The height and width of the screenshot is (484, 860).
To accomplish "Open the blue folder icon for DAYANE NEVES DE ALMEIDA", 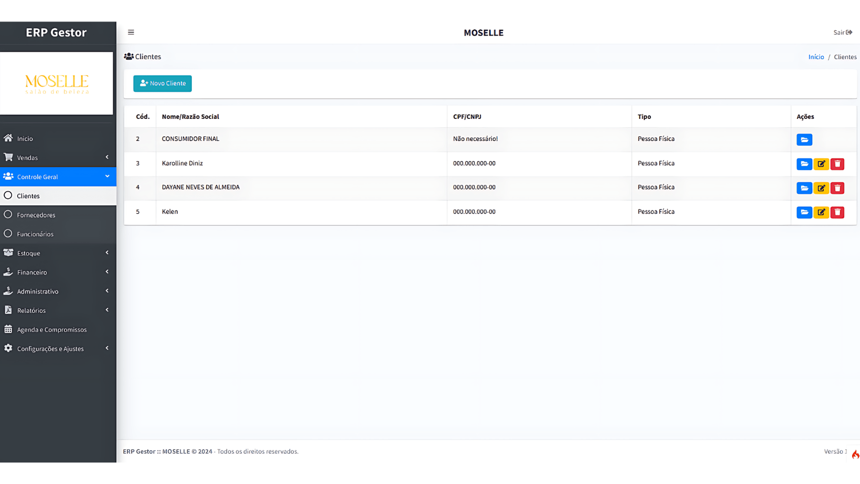I will (x=804, y=188).
